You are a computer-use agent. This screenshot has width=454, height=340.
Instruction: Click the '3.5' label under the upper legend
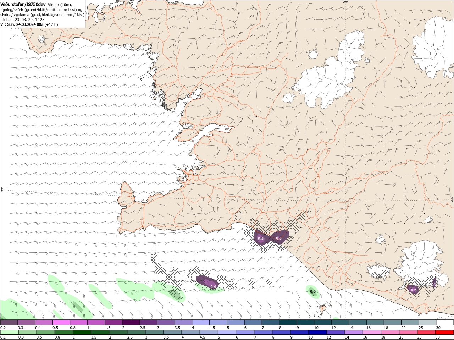[177, 327]
